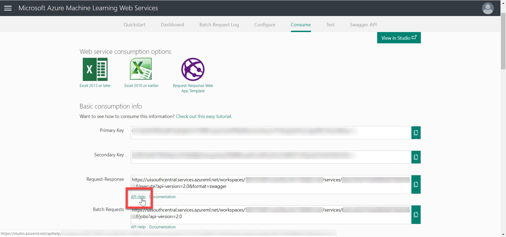Open the Batch Request Log tab

pos(219,25)
